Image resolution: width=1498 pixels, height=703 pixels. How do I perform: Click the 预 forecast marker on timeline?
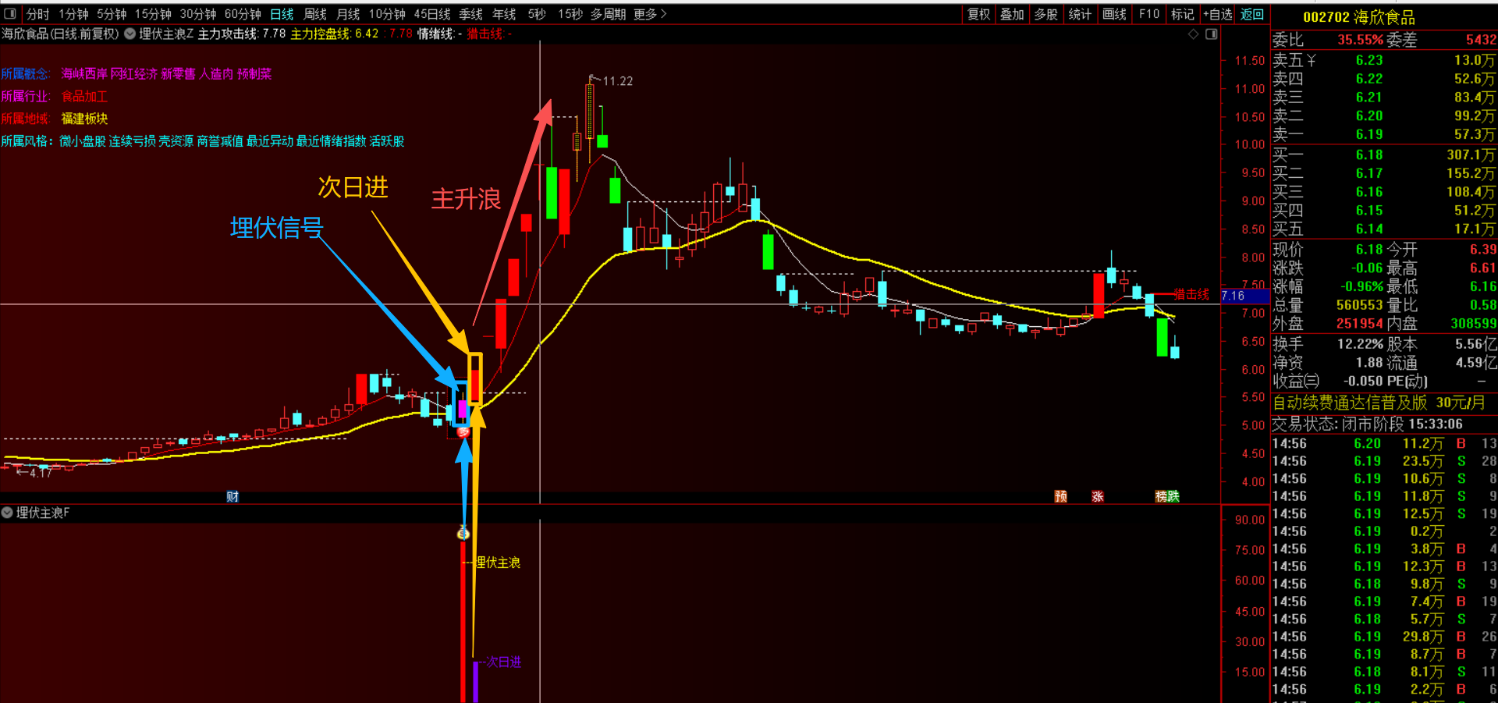(x=1060, y=496)
